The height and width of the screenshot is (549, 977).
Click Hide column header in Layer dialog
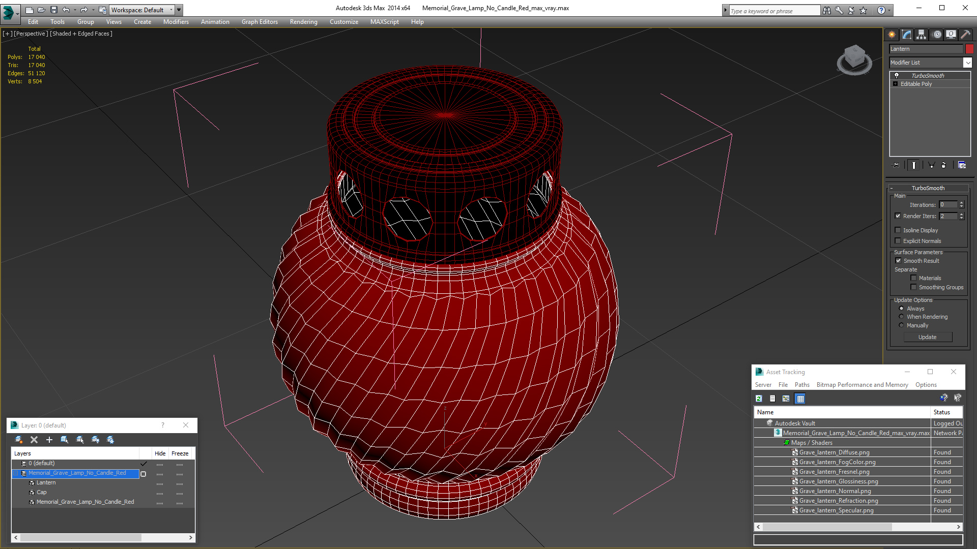[160, 453]
